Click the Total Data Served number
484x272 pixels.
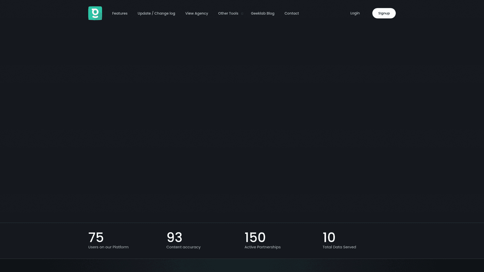pyautogui.click(x=329, y=237)
